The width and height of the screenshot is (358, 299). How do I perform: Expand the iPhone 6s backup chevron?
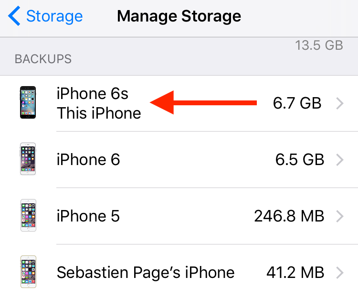340,103
